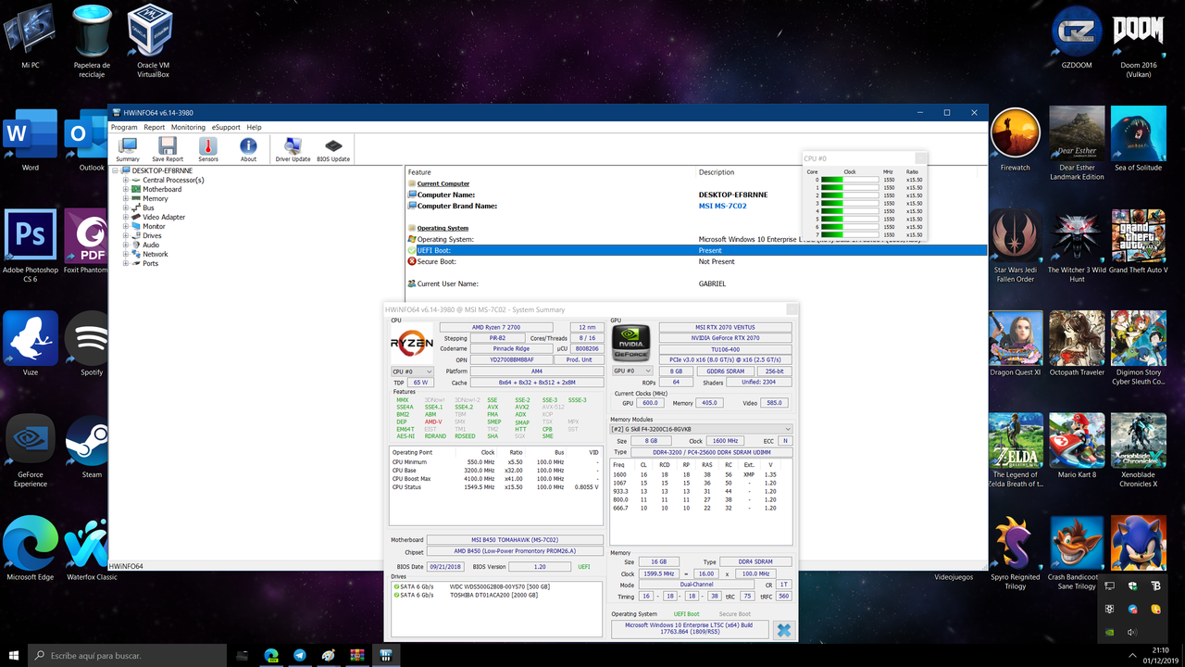Select the Audio item in the tree
Viewport: 1185px width, 667px height.
point(151,245)
